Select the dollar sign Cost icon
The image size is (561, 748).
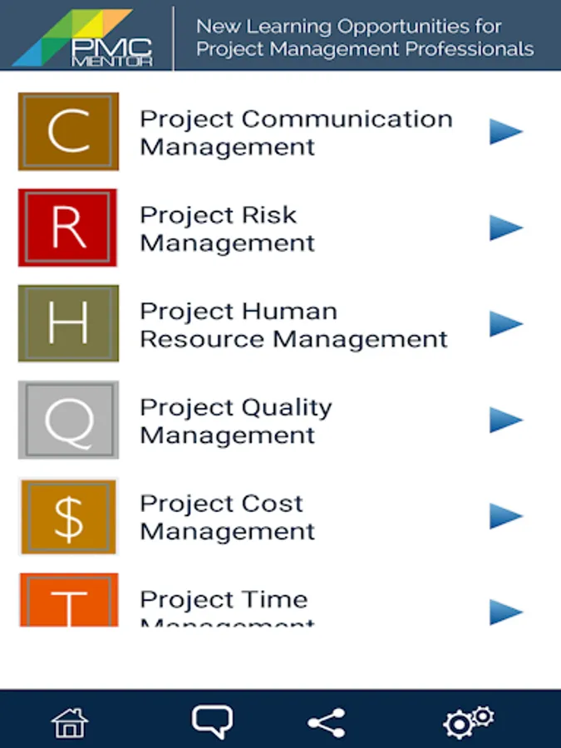(68, 517)
